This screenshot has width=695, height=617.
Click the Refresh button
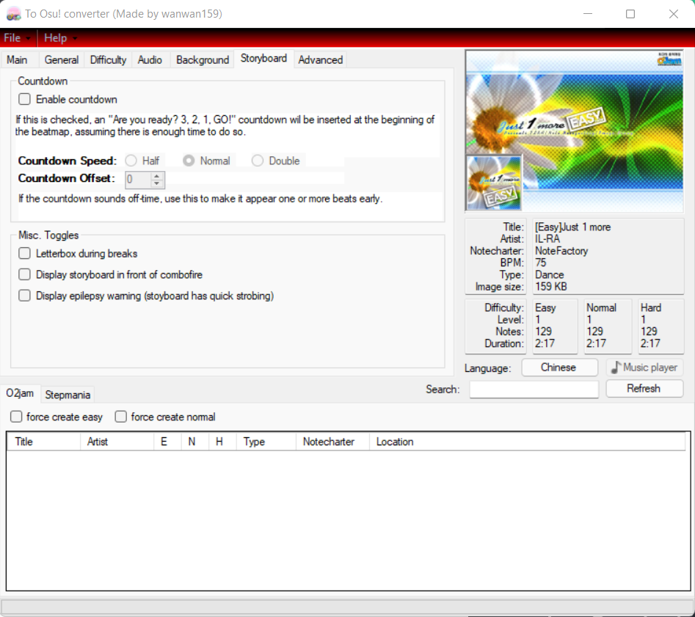click(644, 389)
